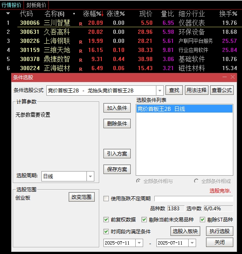This screenshot has height=254, width=242.
Task: Switch to the 封板竞价 tab
Action: pyautogui.click(x=36, y=5)
